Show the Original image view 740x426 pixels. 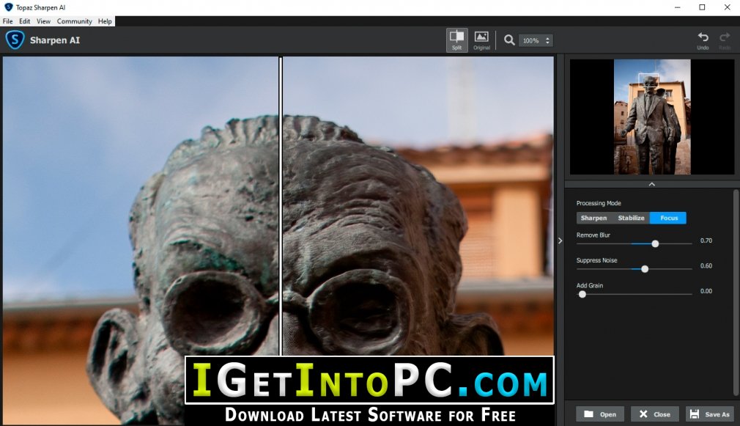(481, 40)
